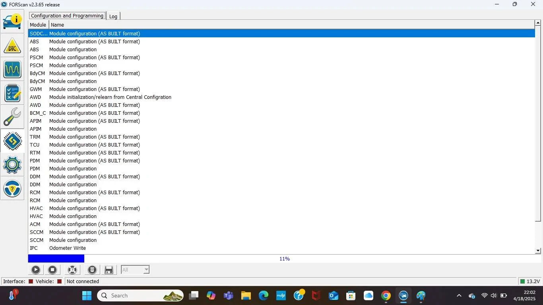Select the RTM Module configuration row

(x=281, y=153)
